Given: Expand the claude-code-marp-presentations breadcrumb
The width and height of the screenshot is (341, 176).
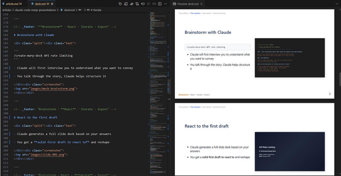Looking at the screenshot, I should coord(36,10).
